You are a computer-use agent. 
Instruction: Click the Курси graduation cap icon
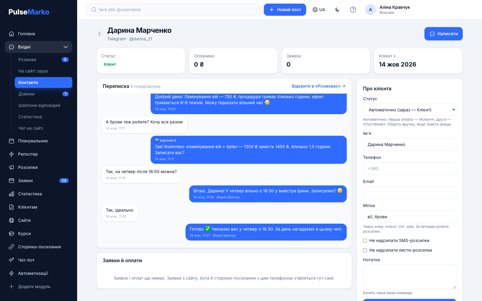click(x=11, y=234)
